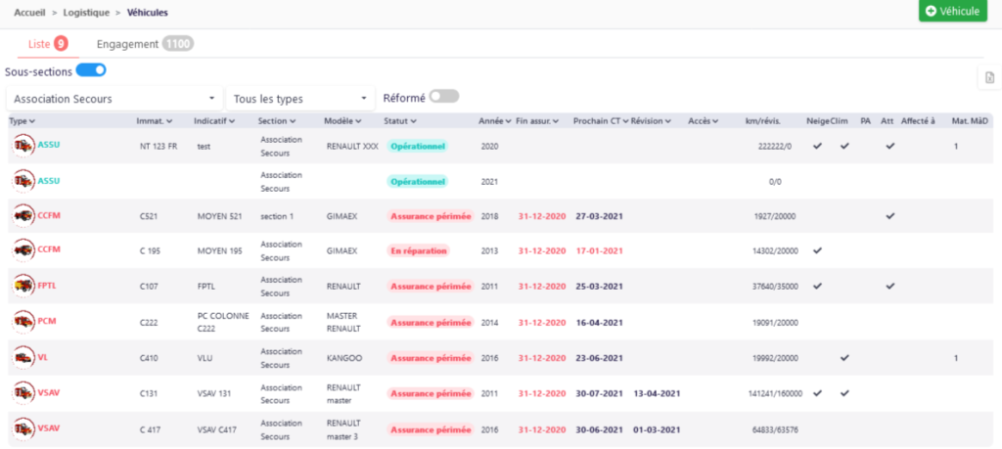Click the CCFM vehicle icon for C521

coord(23,216)
